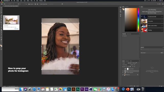
Task: Toggle the layer filter on/off switch
Action: 137,63
